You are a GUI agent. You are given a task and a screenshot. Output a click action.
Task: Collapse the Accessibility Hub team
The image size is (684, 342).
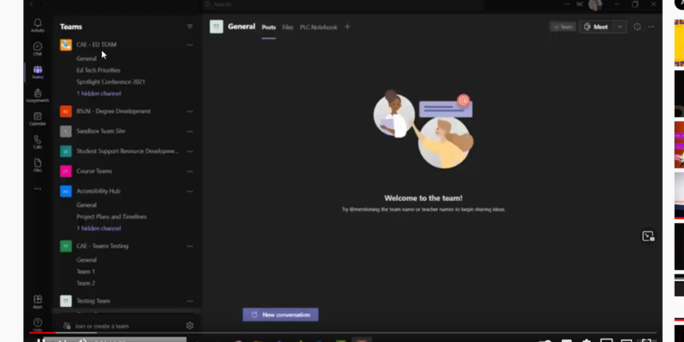click(x=98, y=191)
